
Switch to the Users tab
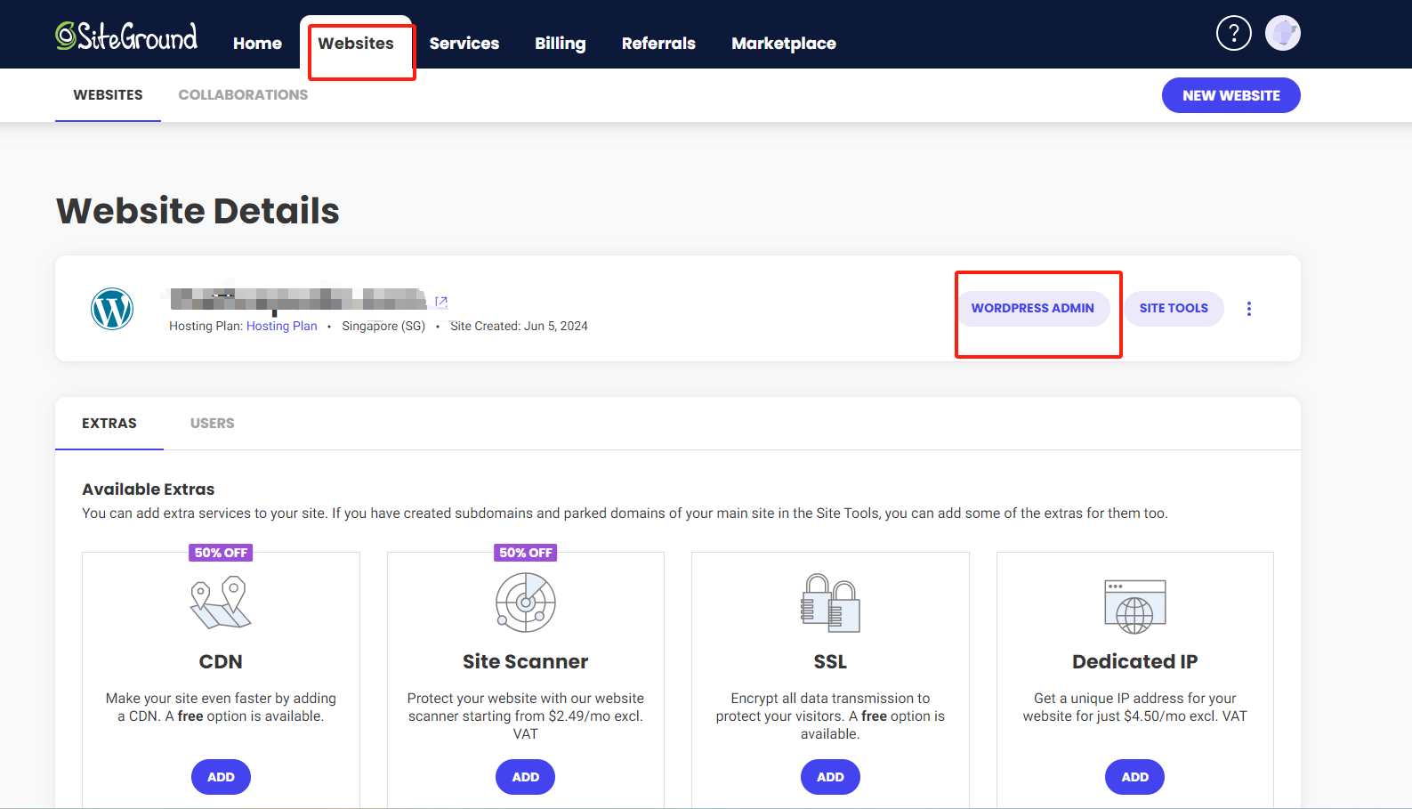pyautogui.click(x=212, y=424)
